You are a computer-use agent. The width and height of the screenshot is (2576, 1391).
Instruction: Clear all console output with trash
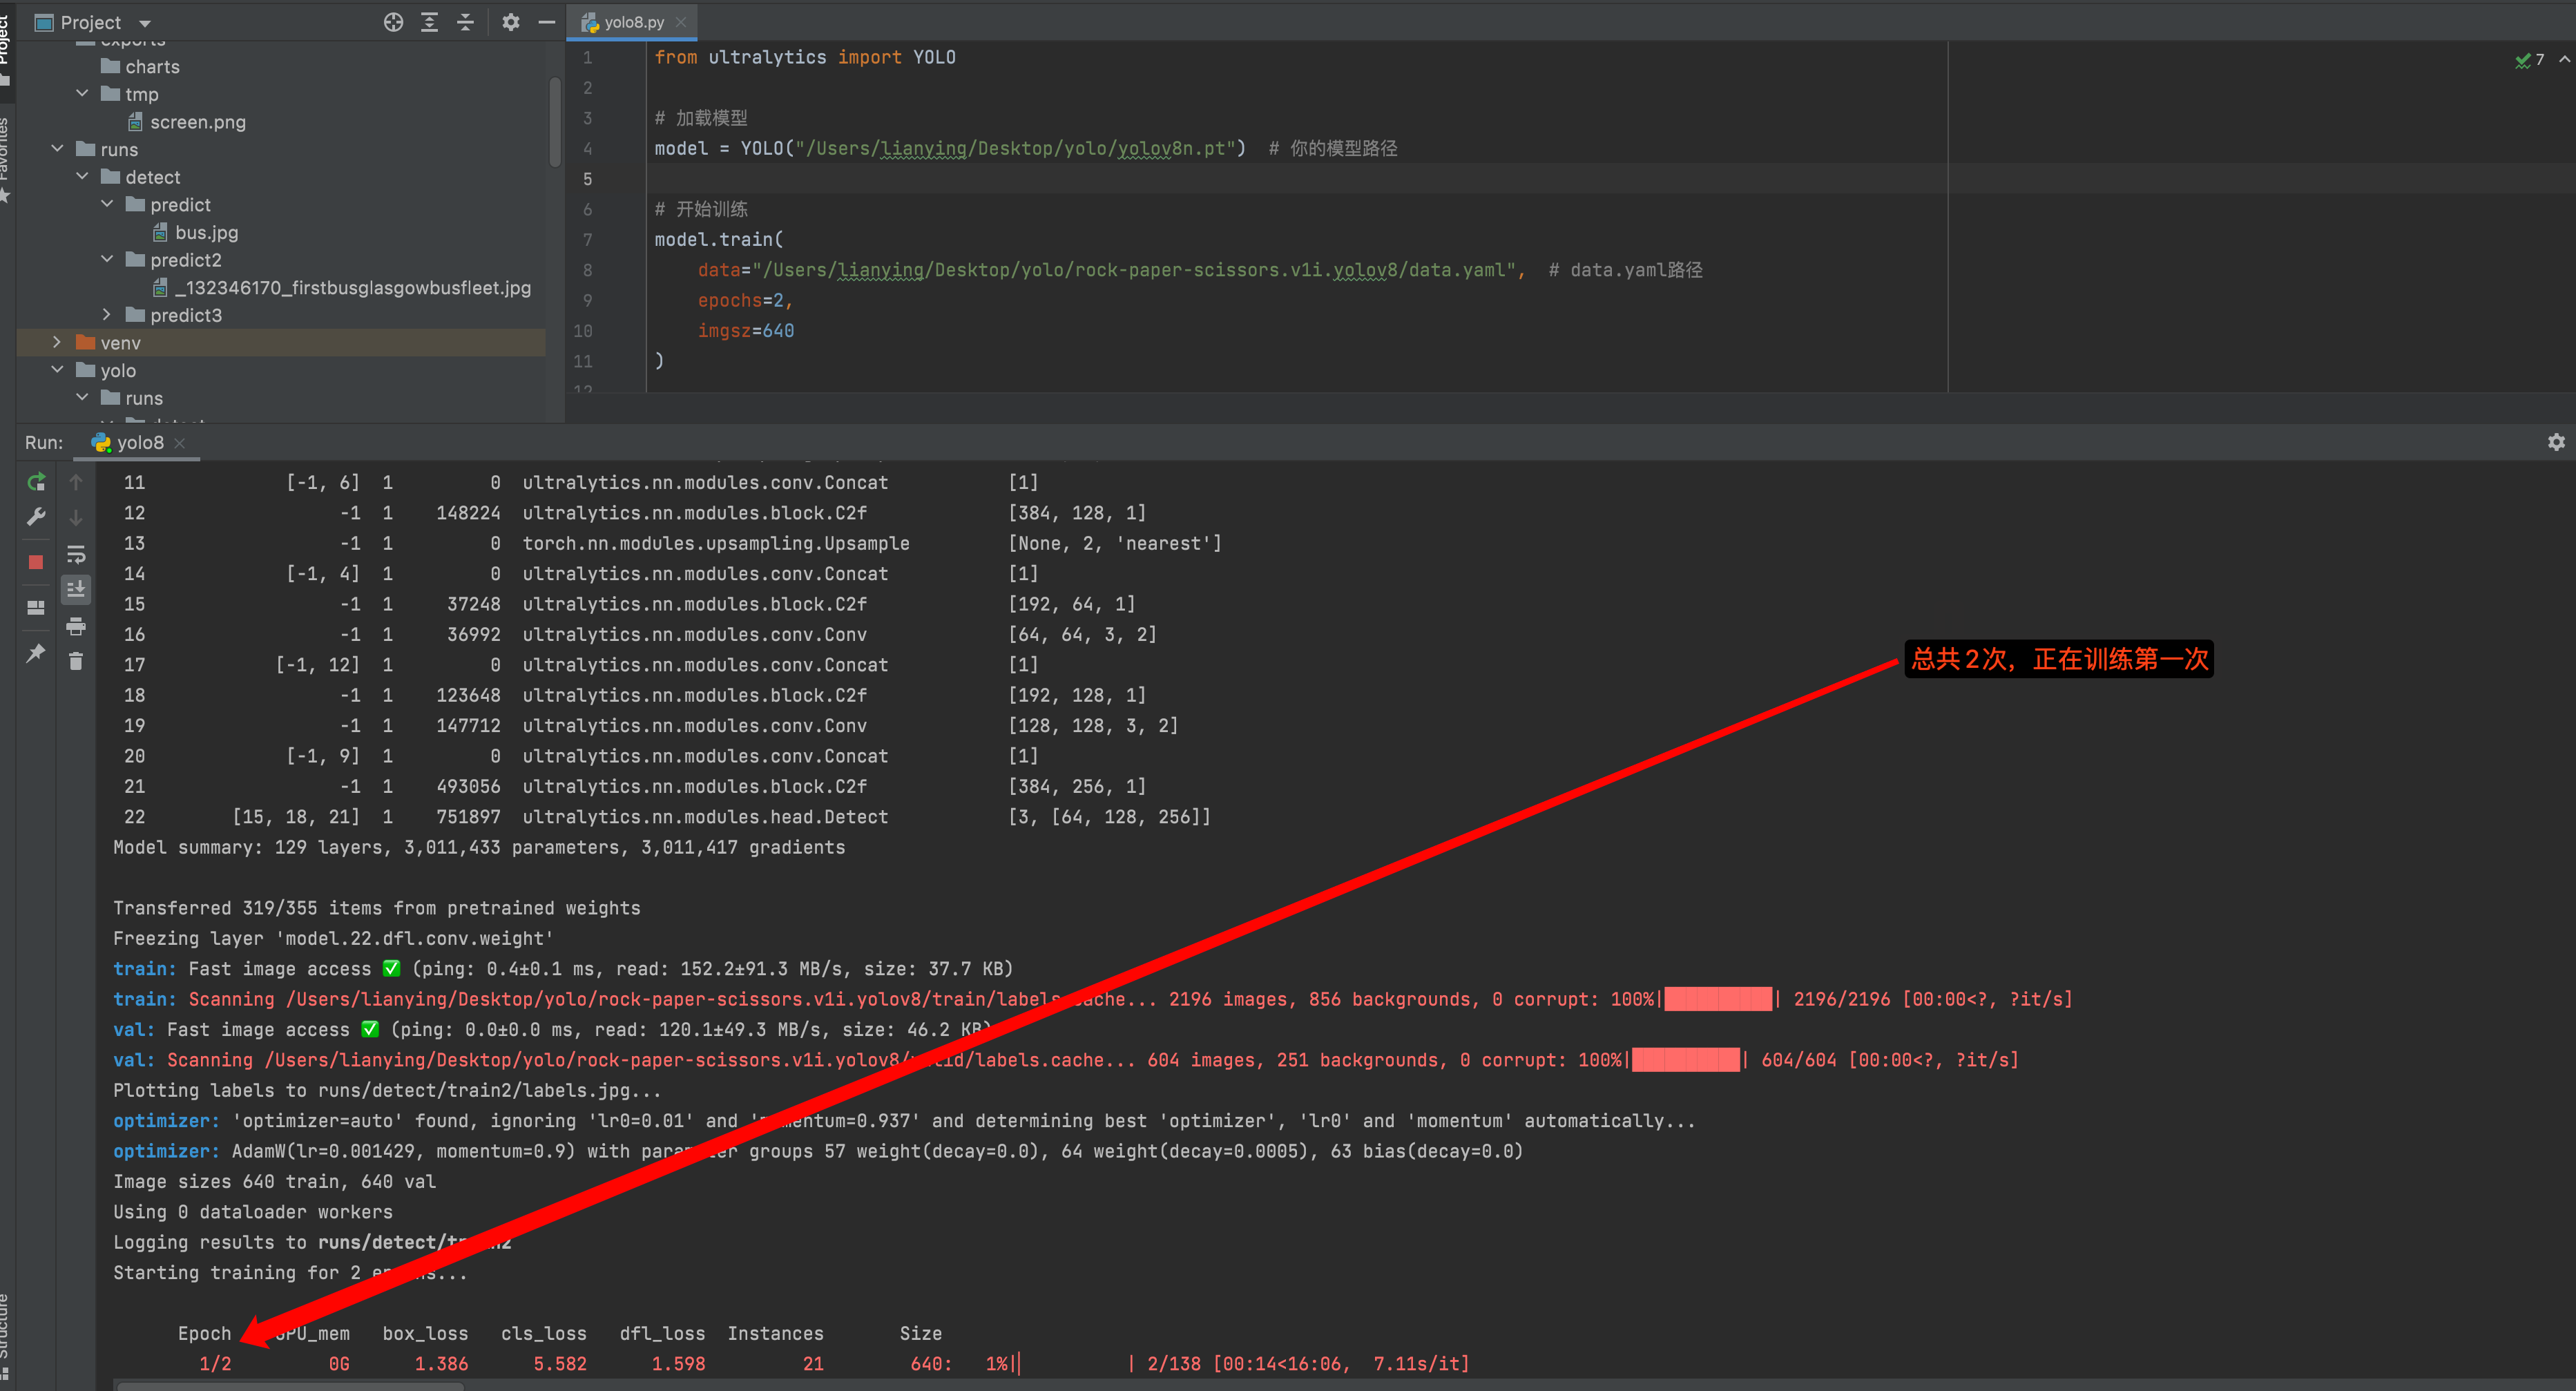tap(76, 661)
